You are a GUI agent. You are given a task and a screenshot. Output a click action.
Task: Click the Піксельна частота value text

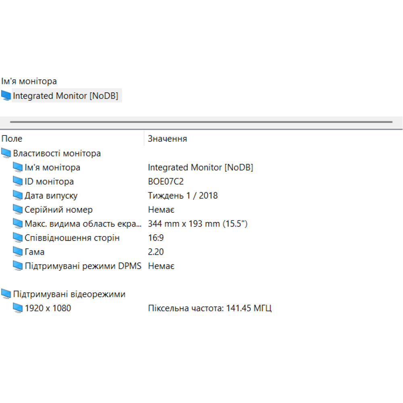[210, 308]
